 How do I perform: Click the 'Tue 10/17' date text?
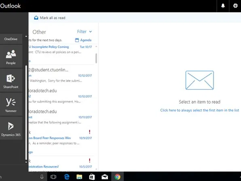tap(86, 47)
